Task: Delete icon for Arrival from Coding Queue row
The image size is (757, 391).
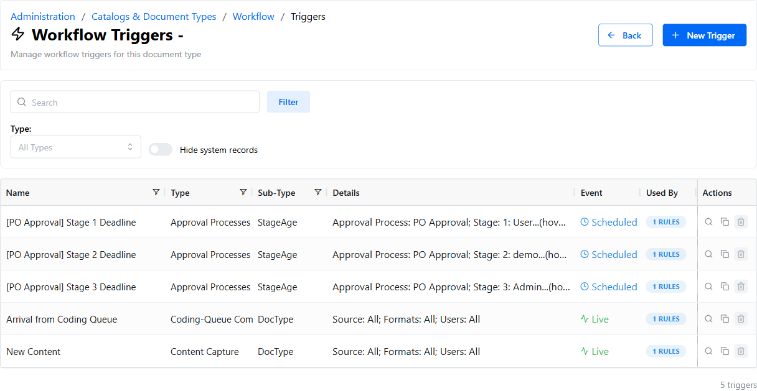Action: coord(741,319)
